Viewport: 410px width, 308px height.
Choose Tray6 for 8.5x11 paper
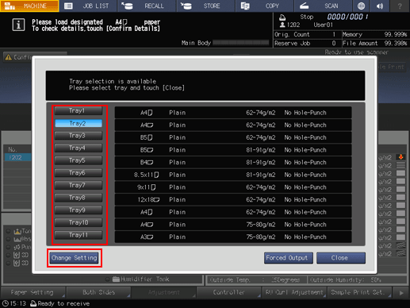tap(79, 173)
